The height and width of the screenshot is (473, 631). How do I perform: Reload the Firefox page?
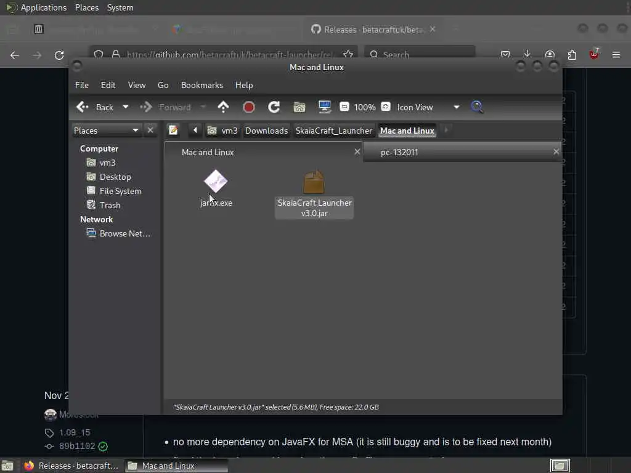point(59,55)
